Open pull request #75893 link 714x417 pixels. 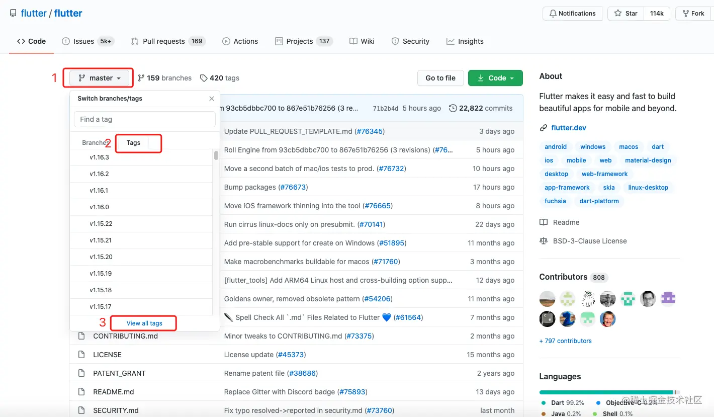pos(352,392)
